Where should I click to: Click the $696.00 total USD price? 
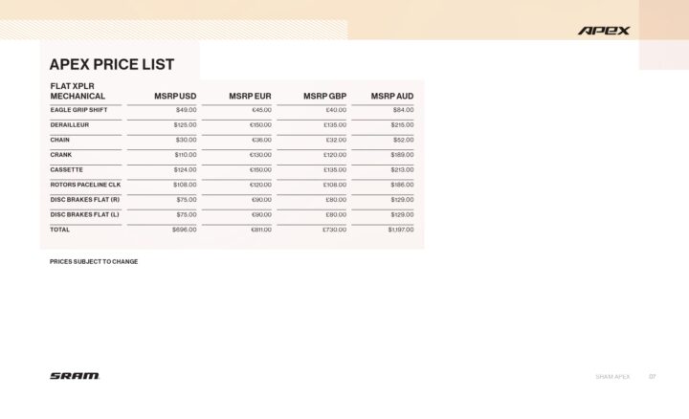185,230
